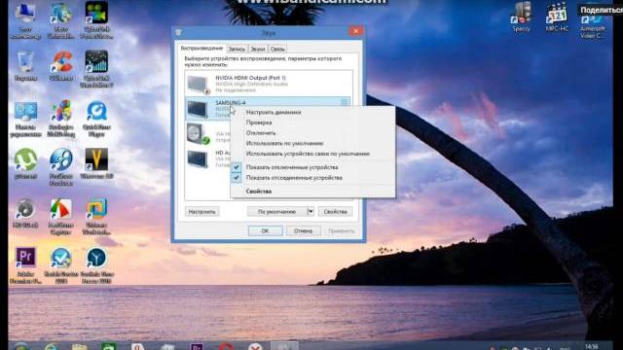Switch to the Запись tab
Viewport: 623px width, 350px height.
pyautogui.click(x=237, y=50)
